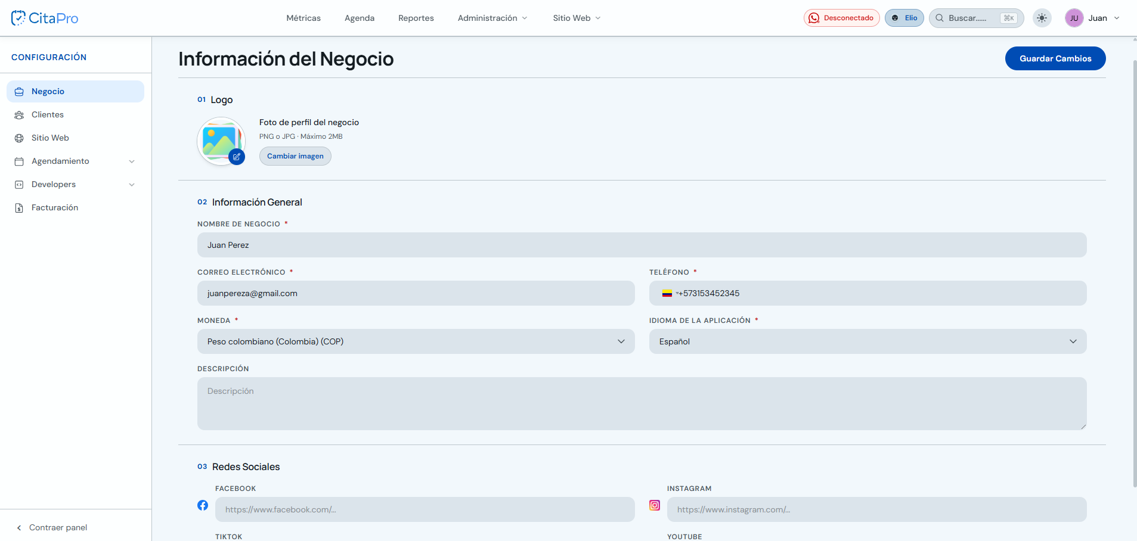This screenshot has width=1137, height=541.
Task: Expand the Developers chevron
Action: pos(132,184)
